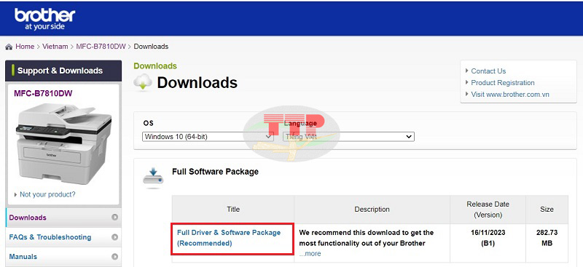Click the Full Software Package section heading
583x267 pixels.
pyautogui.click(x=215, y=172)
